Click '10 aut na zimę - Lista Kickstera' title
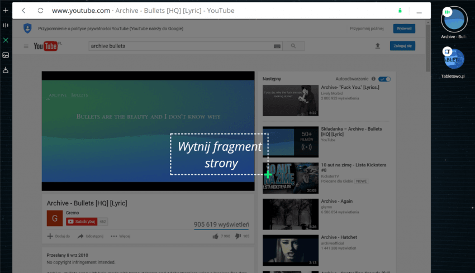Screen dimensions: 475x273 tap(354, 167)
